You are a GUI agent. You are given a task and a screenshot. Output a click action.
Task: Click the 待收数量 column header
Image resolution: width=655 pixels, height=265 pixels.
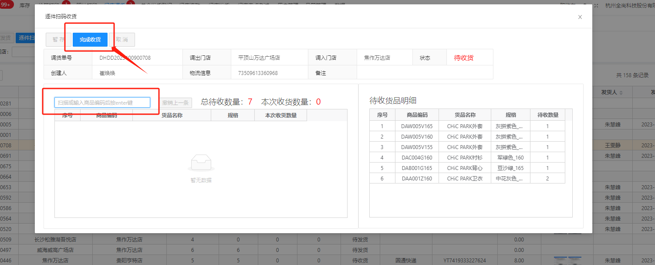click(x=547, y=115)
